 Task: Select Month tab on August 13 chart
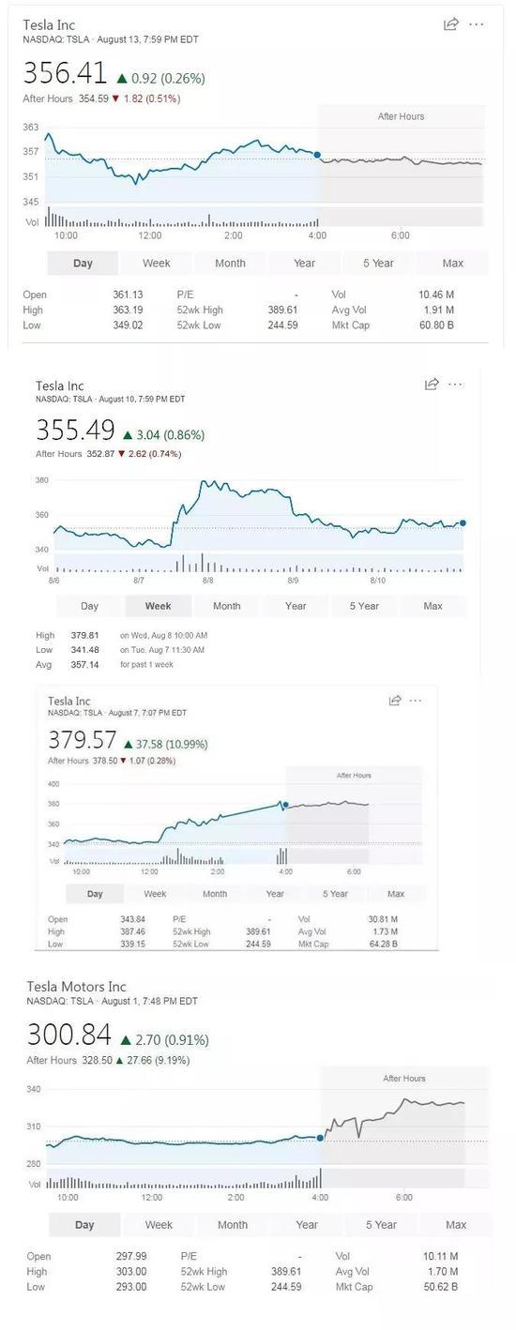pos(230,264)
